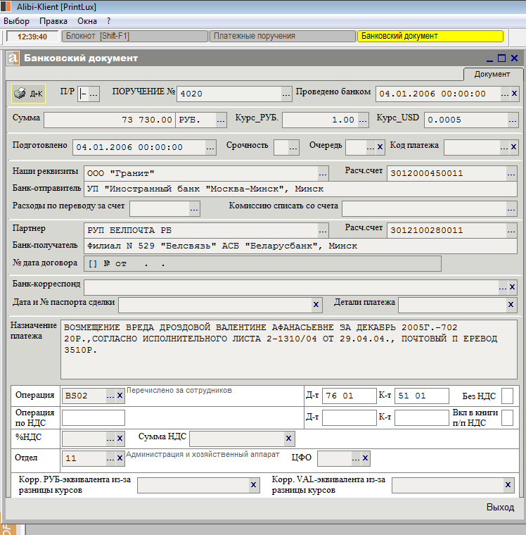Clear the ЦФО field with x

pyautogui.click(x=366, y=458)
